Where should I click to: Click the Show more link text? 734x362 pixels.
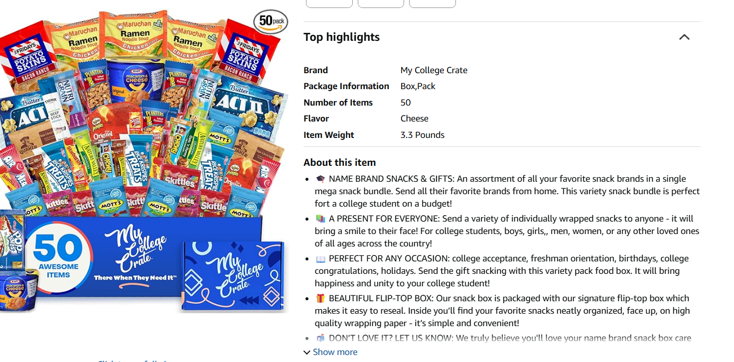pyautogui.click(x=335, y=352)
